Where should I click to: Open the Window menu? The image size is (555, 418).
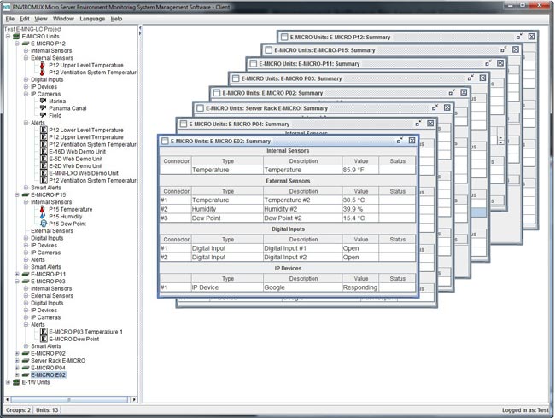(x=63, y=19)
